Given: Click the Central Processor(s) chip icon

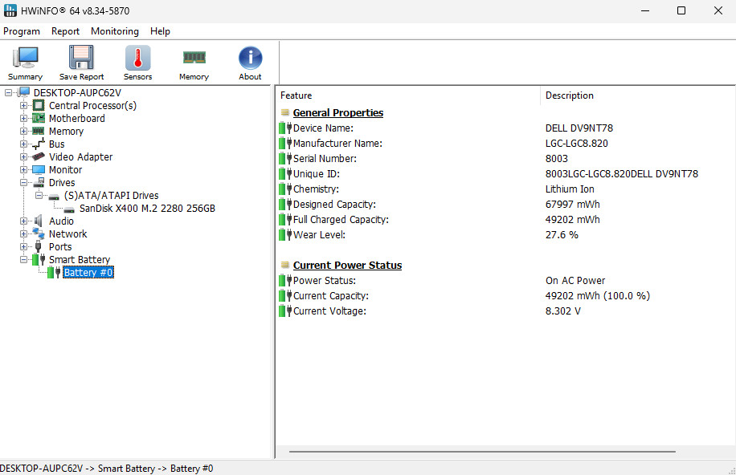Looking at the screenshot, I should 39,105.
